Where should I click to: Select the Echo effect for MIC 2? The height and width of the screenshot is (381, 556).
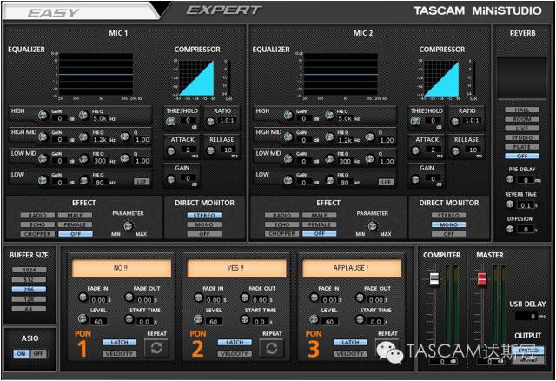point(281,224)
